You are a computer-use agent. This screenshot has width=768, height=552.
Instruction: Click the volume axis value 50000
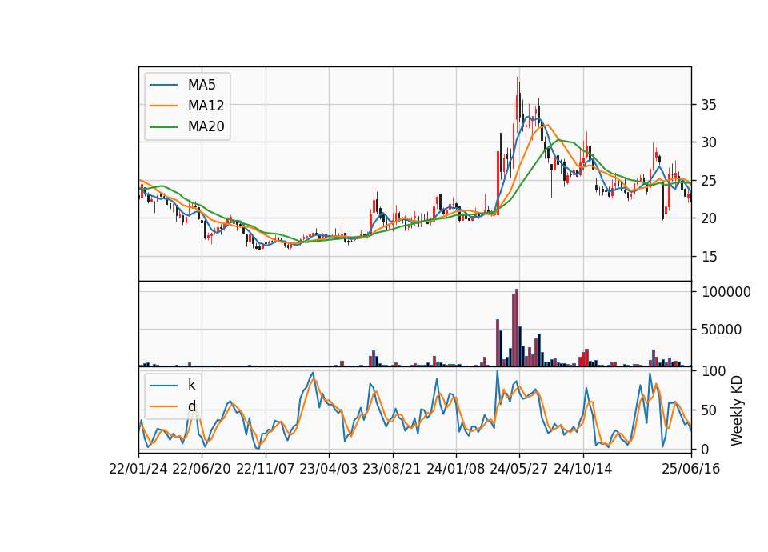click(x=722, y=330)
